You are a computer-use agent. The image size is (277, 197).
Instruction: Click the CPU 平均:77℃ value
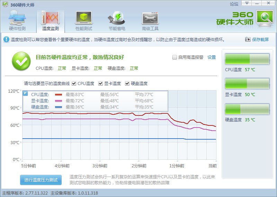click(x=144, y=95)
